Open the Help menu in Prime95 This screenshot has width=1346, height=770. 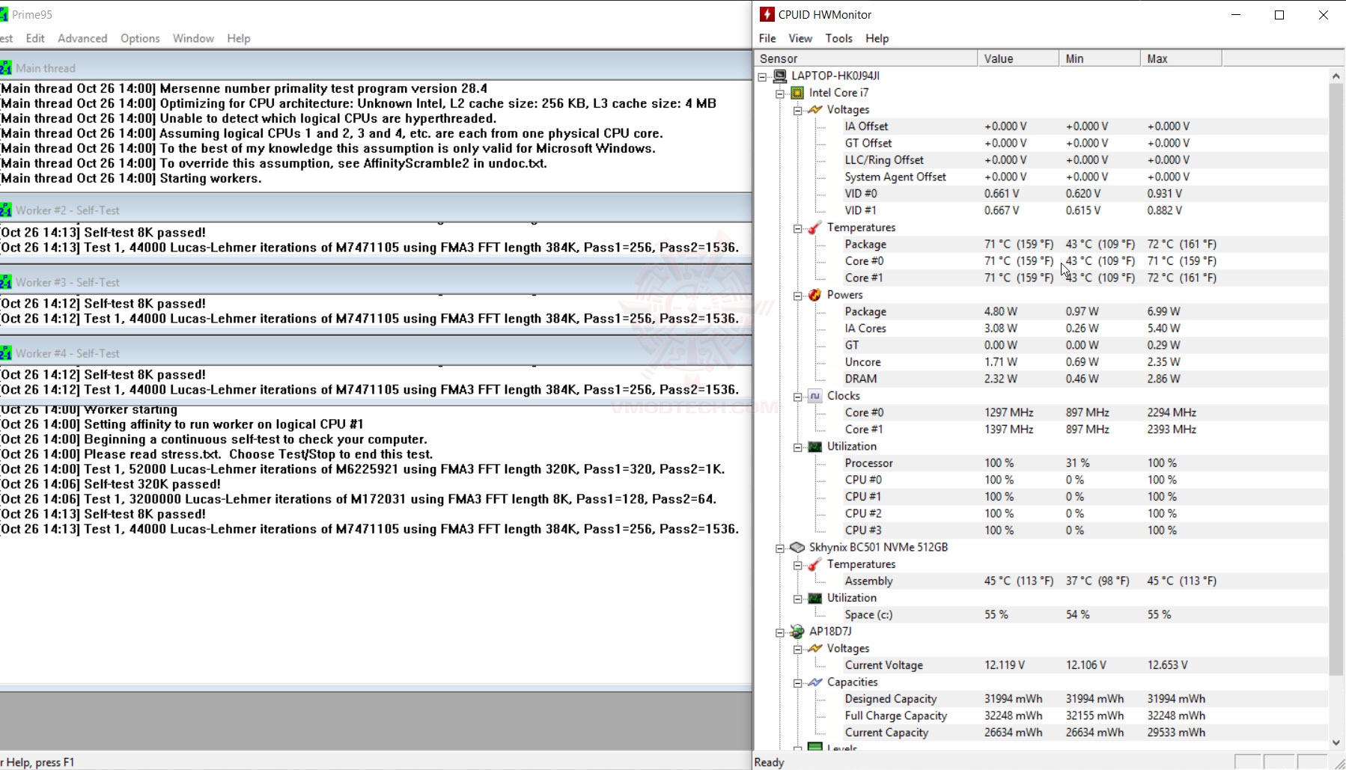tap(239, 38)
